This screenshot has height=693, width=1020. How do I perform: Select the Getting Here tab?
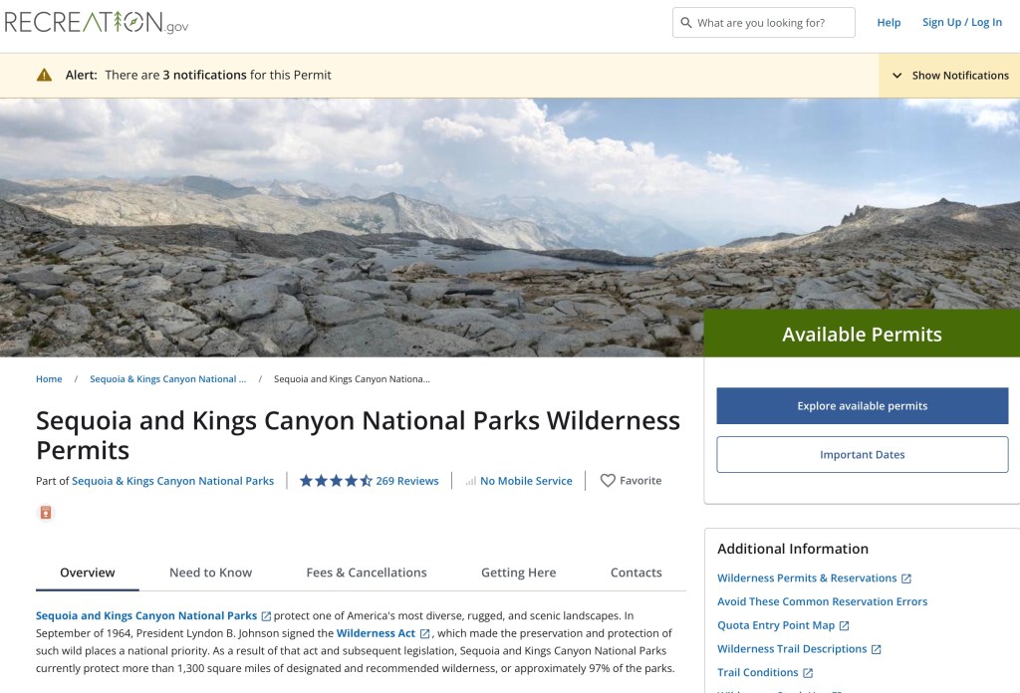(x=518, y=573)
